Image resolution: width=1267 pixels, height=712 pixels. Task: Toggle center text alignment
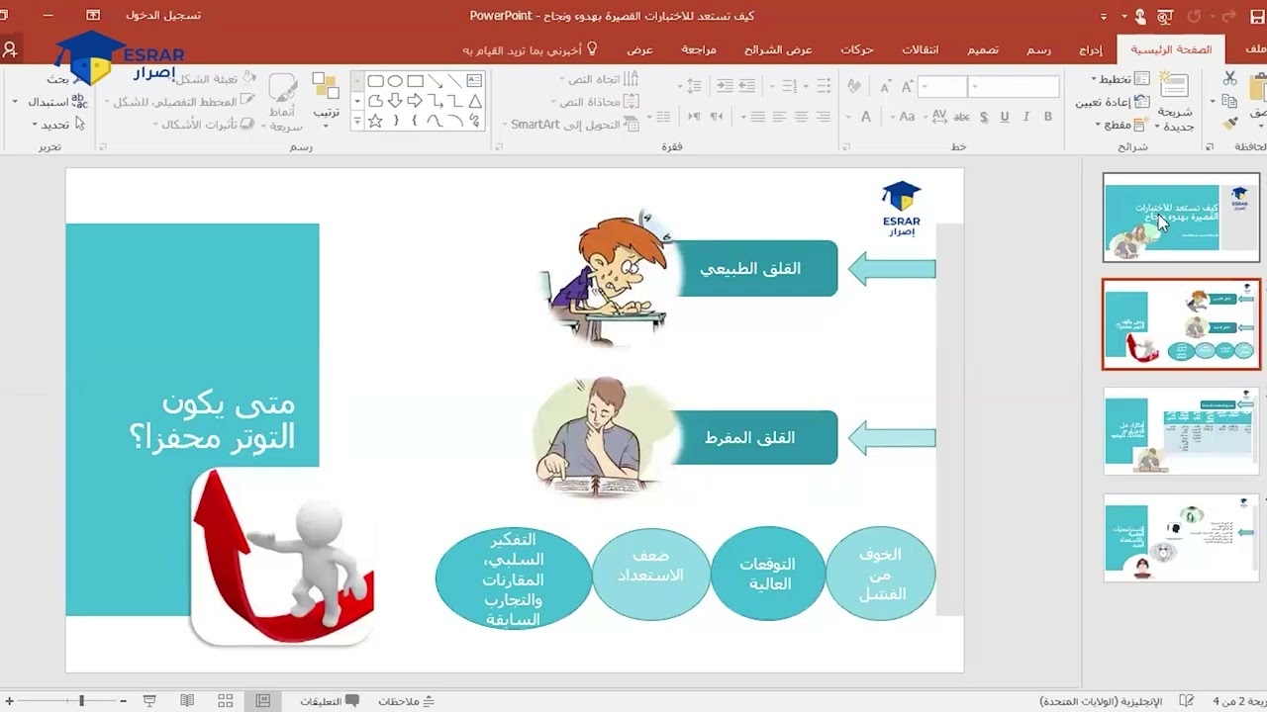[801, 117]
